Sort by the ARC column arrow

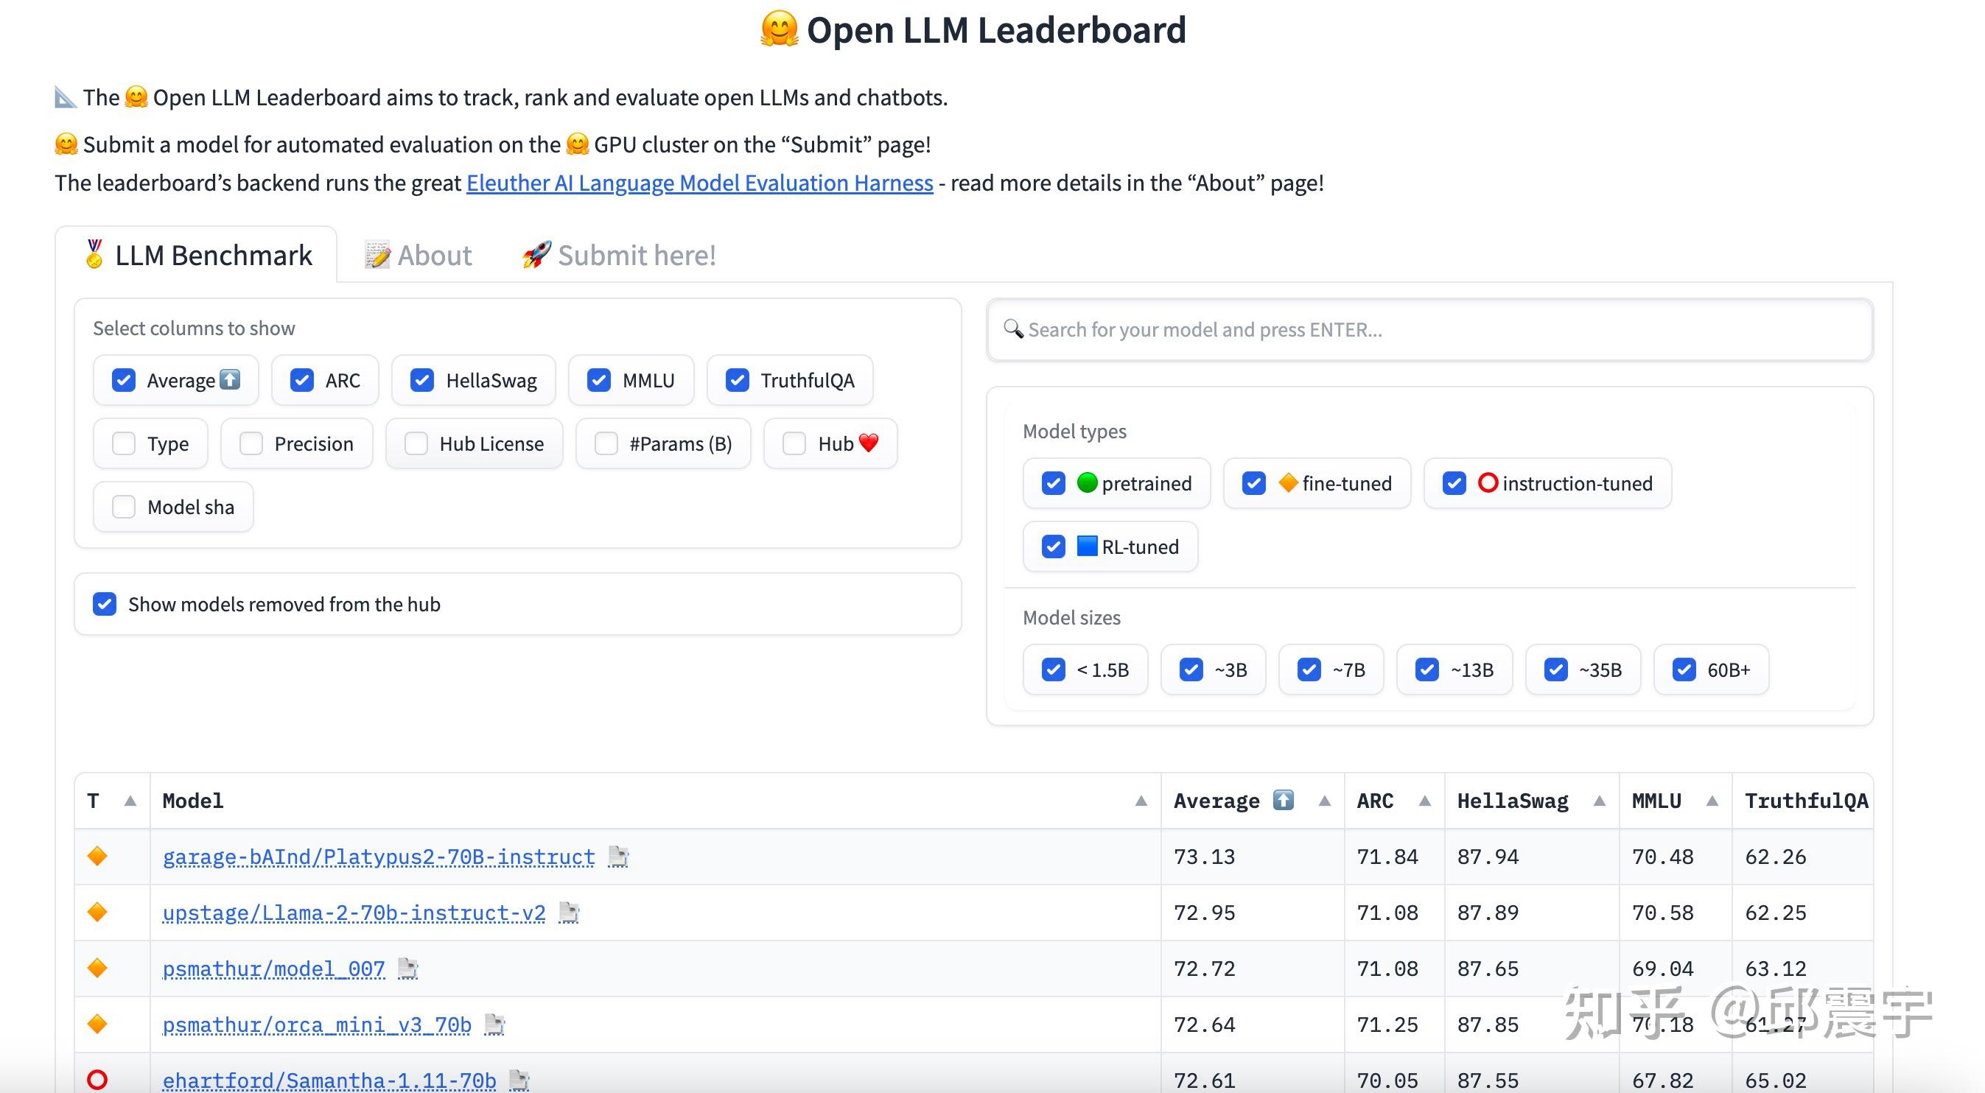[x=1425, y=801]
